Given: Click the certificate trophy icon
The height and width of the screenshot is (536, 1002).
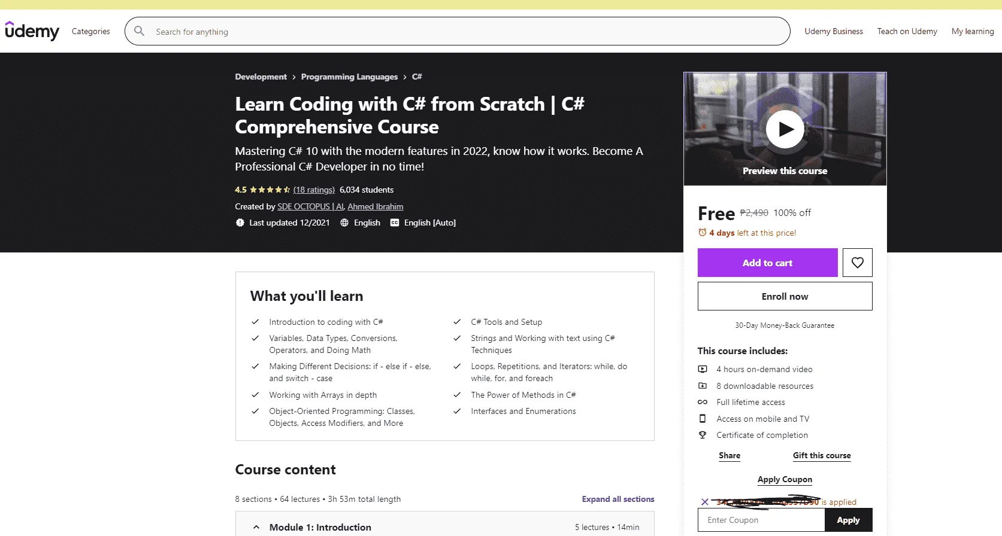Looking at the screenshot, I should click(x=703, y=435).
